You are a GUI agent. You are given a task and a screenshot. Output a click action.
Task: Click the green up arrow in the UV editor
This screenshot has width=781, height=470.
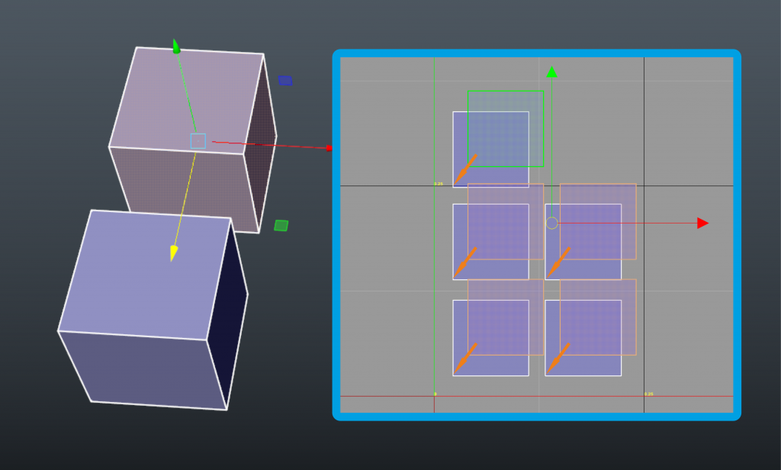pos(551,72)
